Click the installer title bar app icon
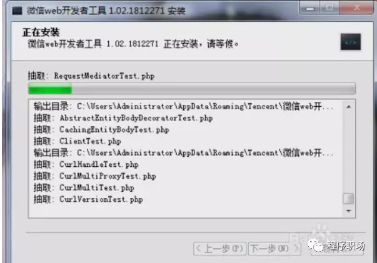Screen dimensions: 377x263 17,11
